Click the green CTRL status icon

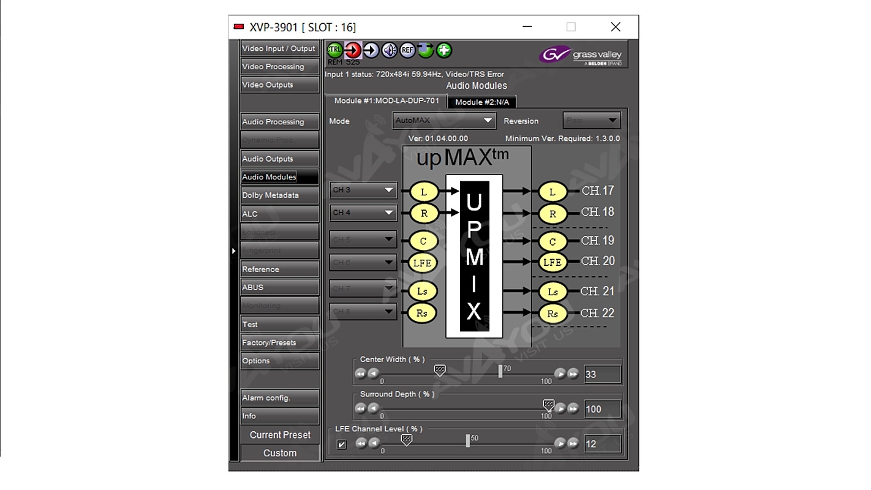(x=334, y=50)
